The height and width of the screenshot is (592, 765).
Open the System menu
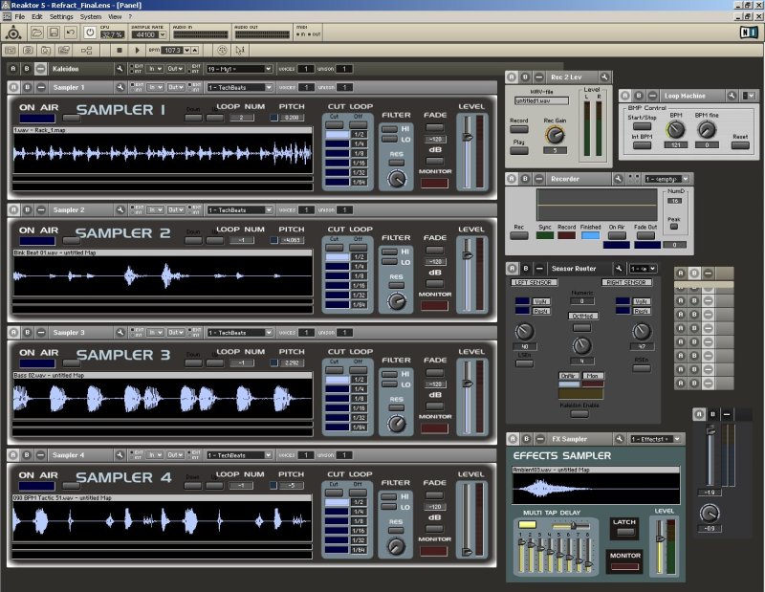pos(90,16)
